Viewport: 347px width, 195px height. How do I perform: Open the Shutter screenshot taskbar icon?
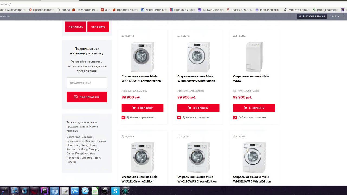(24, 191)
